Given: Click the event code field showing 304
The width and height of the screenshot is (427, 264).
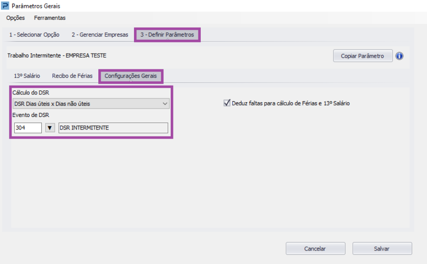Looking at the screenshot, I should [x=28, y=128].
